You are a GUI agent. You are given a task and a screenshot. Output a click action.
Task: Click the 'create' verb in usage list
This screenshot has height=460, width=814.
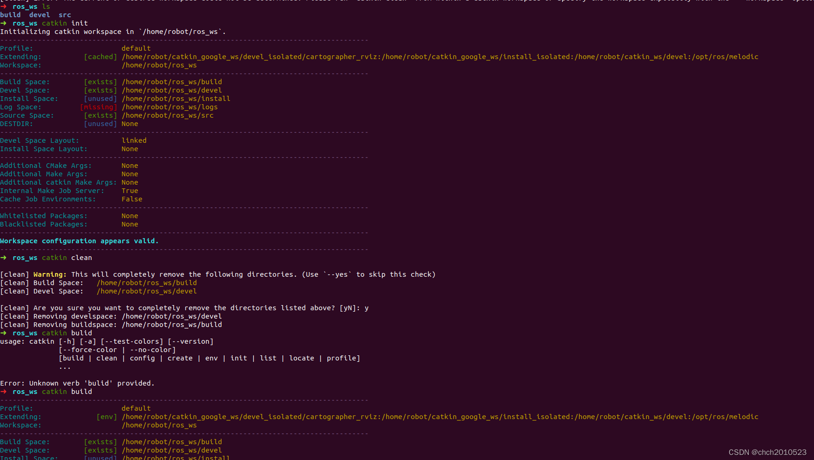180,358
